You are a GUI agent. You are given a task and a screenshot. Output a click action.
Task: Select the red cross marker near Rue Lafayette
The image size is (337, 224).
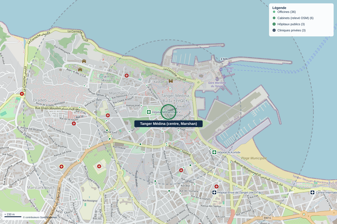point(217,186)
